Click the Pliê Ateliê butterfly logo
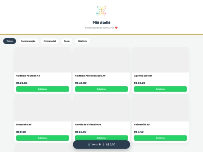Viewport: 203px width, 152px height. tap(101, 11)
